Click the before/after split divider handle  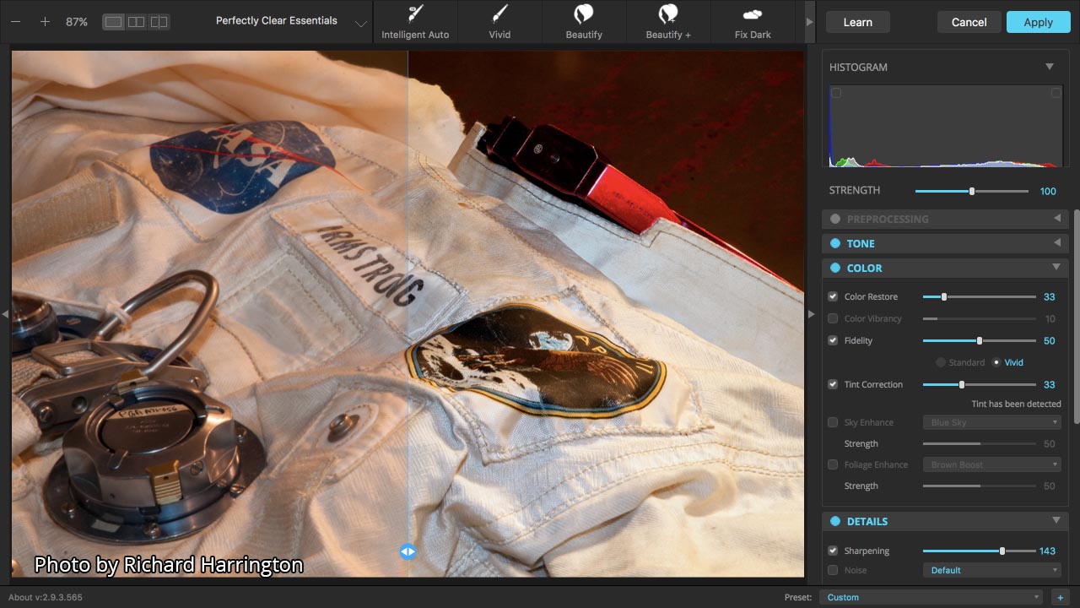click(408, 551)
